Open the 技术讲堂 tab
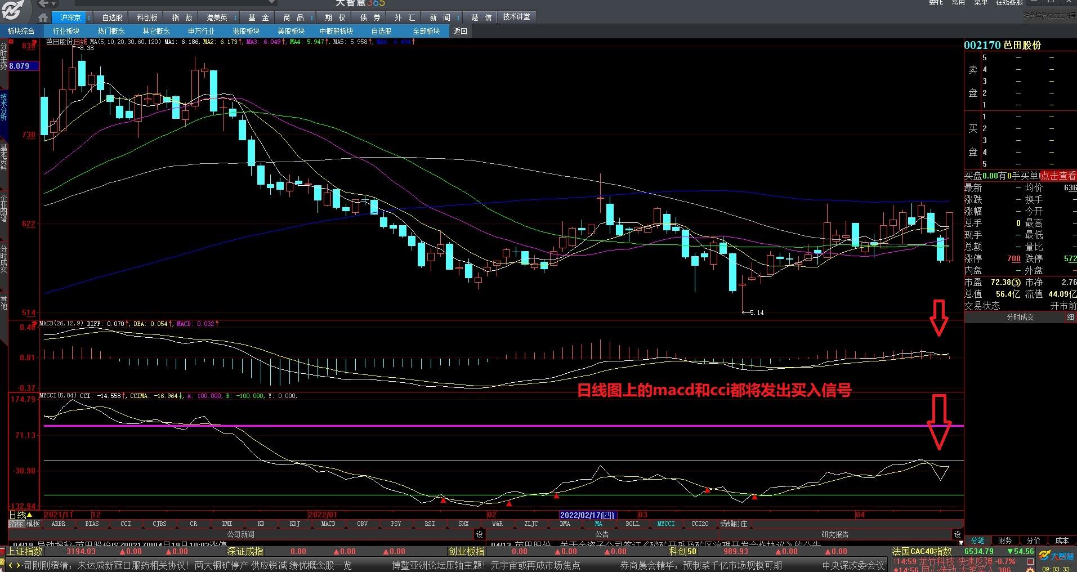 (516, 17)
